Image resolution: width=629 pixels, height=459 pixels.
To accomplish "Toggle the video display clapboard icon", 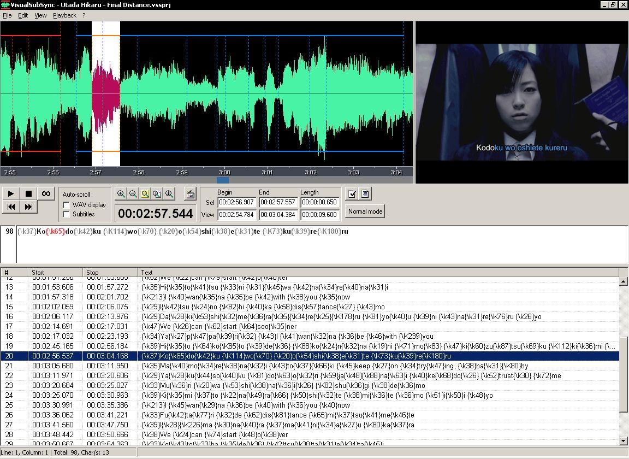I will click(x=190, y=193).
